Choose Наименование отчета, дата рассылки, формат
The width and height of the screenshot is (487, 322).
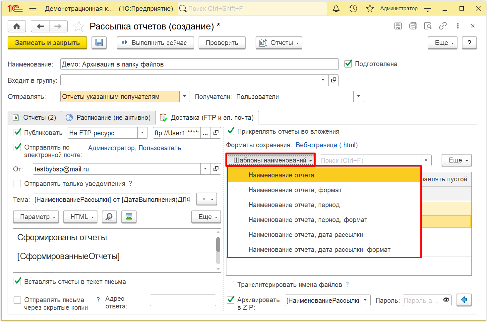click(x=324, y=250)
